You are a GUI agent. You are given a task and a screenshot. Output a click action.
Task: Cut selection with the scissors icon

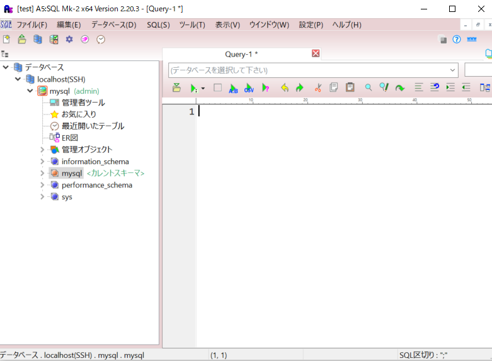click(318, 88)
